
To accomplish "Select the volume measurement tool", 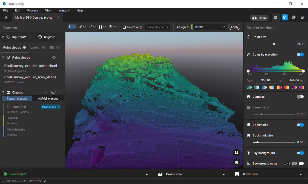I will pyautogui.click(x=110, y=27).
